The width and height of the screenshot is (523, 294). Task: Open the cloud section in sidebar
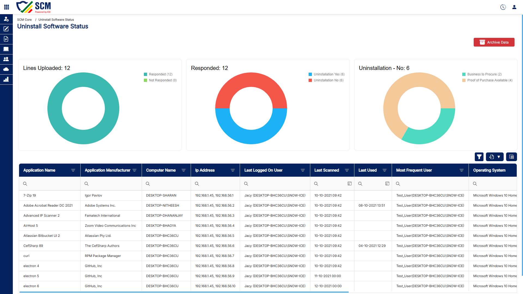pyautogui.click(x=6, y=69)
